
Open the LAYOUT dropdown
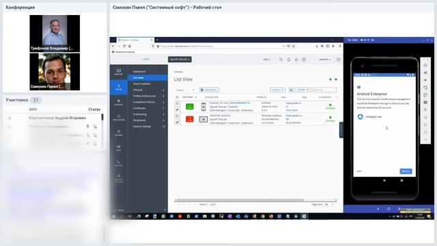(x=278, y=90)
